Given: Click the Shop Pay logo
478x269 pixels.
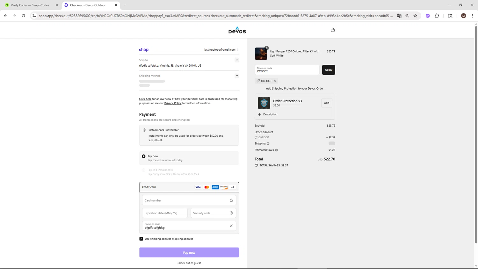Looking at the screenshot, I should tap(144, 50).
